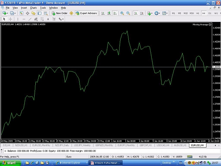Screen dimensions: 221x166
Task: Click the New Order button
Action: [59, 13]
